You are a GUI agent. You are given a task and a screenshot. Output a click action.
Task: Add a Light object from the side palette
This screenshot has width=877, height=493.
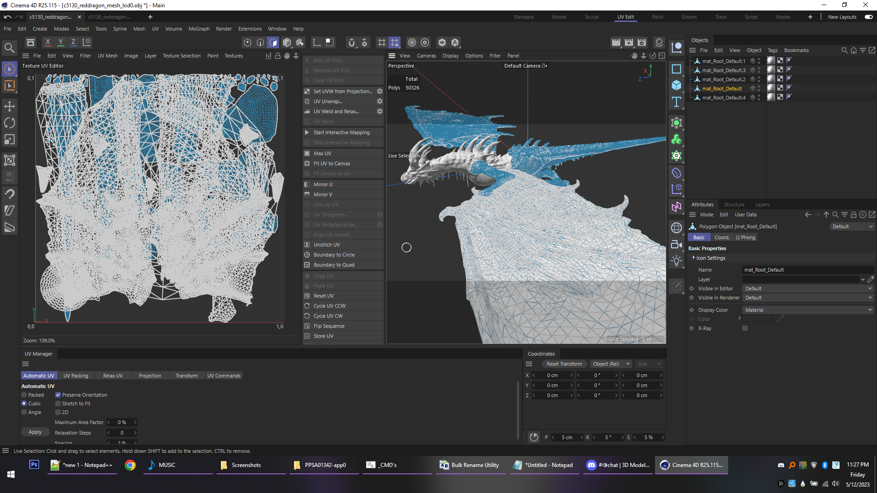(676, 261)
